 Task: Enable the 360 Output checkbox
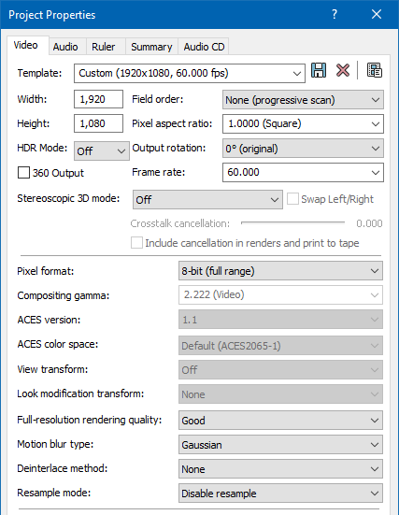[x=23, y=172]
